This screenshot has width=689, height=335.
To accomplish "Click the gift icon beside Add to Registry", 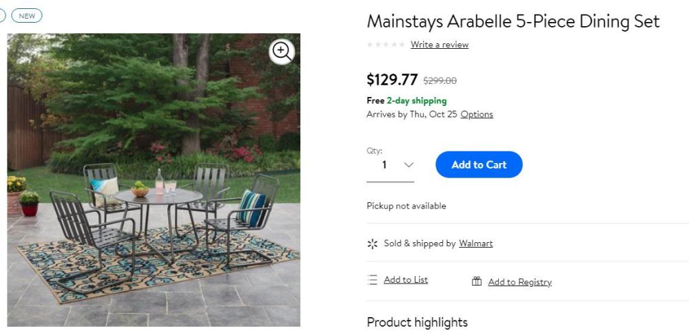I will click(477, 281).
